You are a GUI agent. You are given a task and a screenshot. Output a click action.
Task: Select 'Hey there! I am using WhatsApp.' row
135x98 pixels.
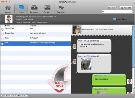click(36, 44)
